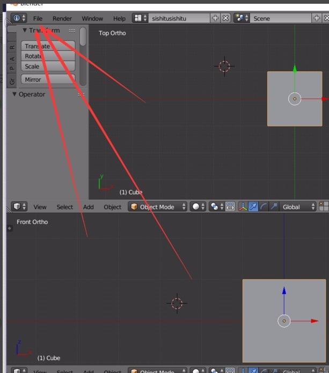Viewport: 329px width, 373px height.
Task: Open the Info editor type selector icon
Action: 19,18
